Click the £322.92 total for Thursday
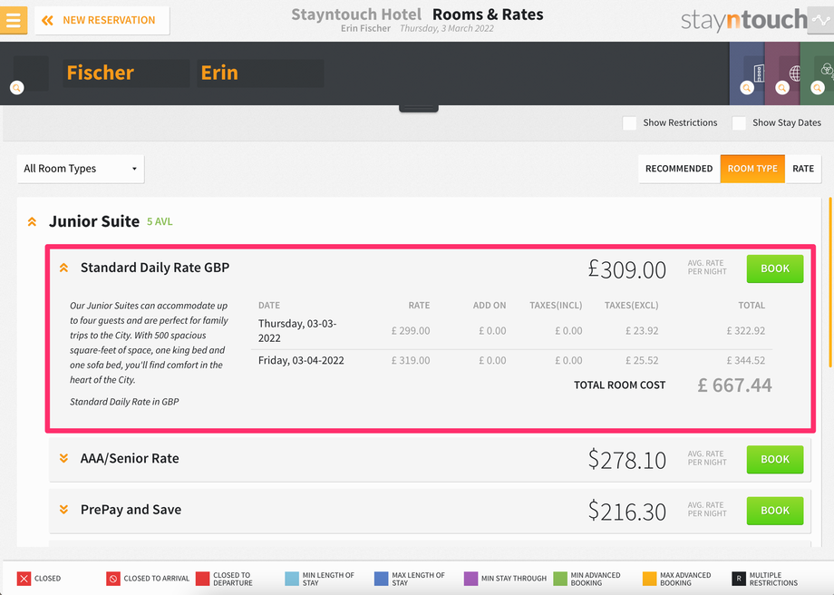This screenshot has height=595, width=834. pyautogui.click(x=746, y=331)
